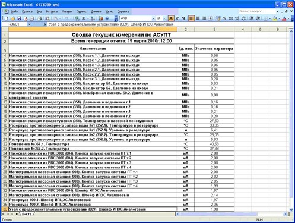Select column 1 header
The width and height of the screenshot is (295, 223).
pyautogui.click(x=93, y=29)
